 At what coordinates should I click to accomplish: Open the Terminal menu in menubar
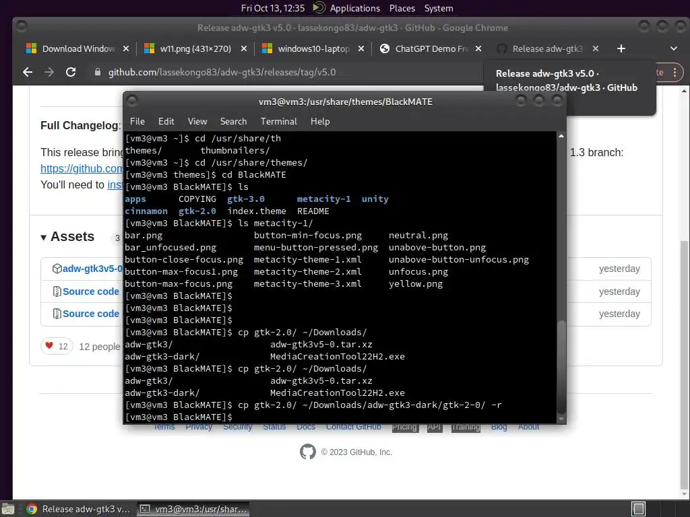tap(278, 121)
